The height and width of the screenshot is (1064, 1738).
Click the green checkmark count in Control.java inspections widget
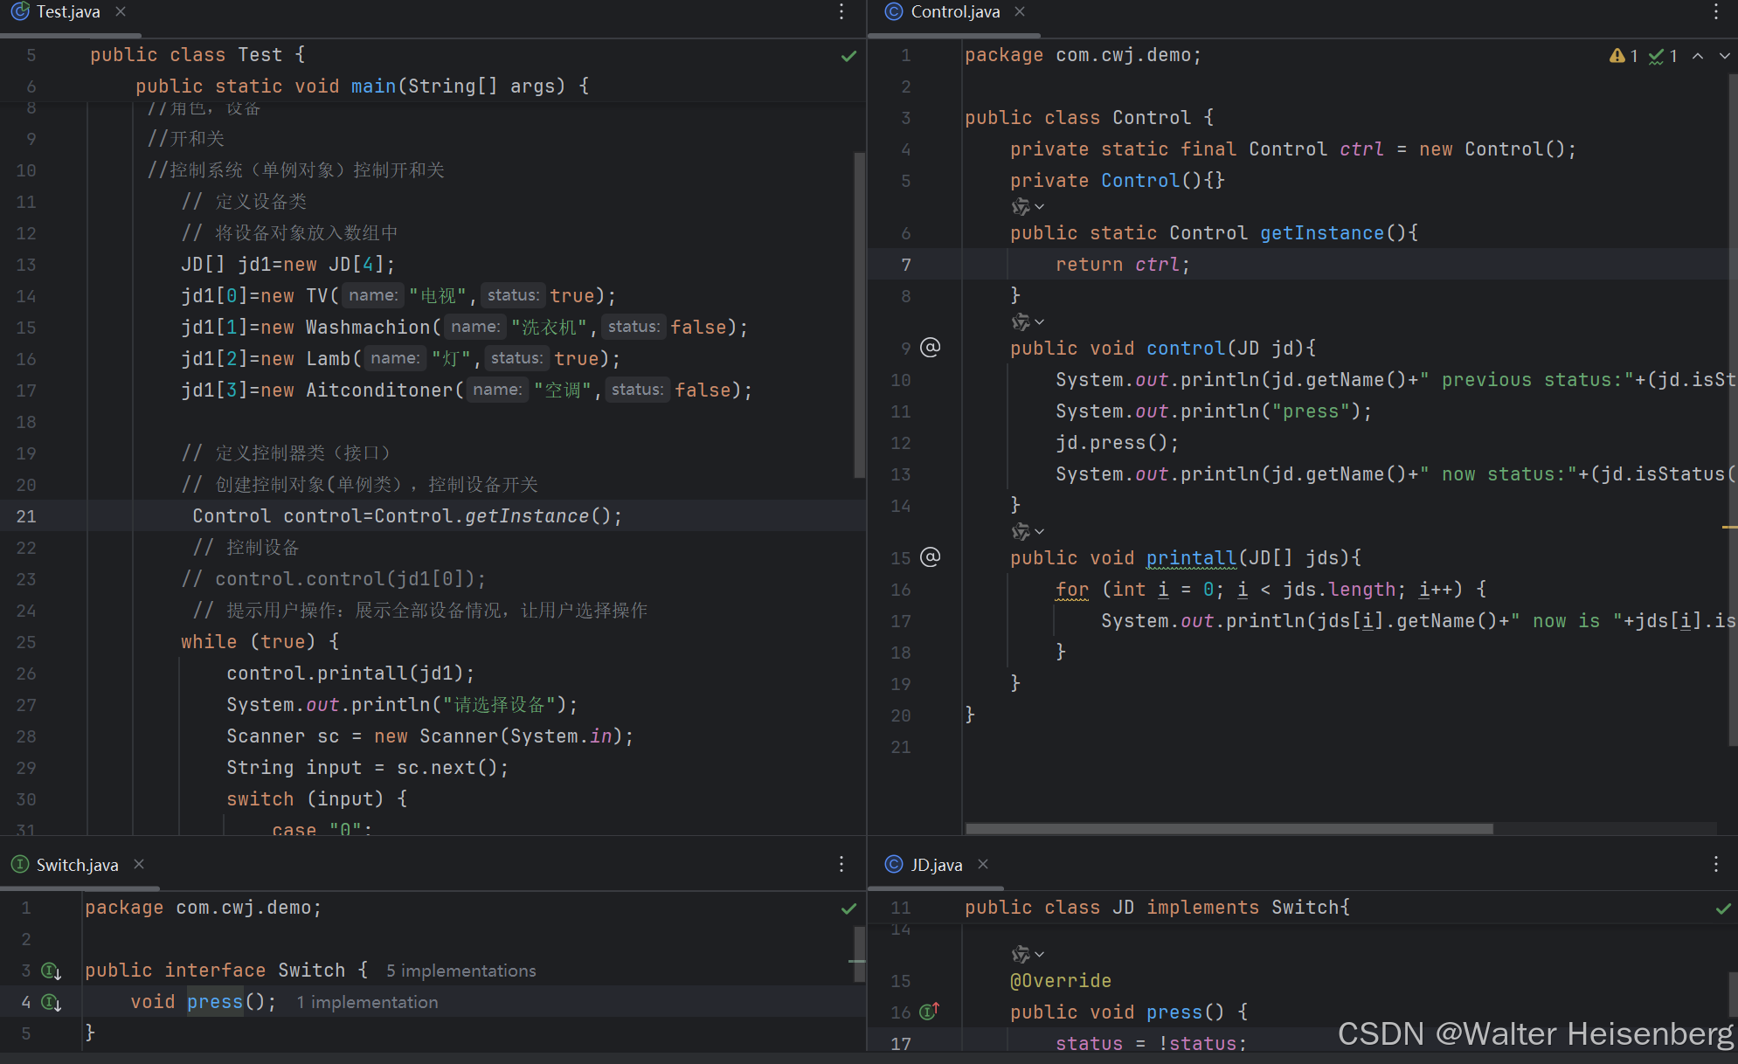(x=1658, y=55)
